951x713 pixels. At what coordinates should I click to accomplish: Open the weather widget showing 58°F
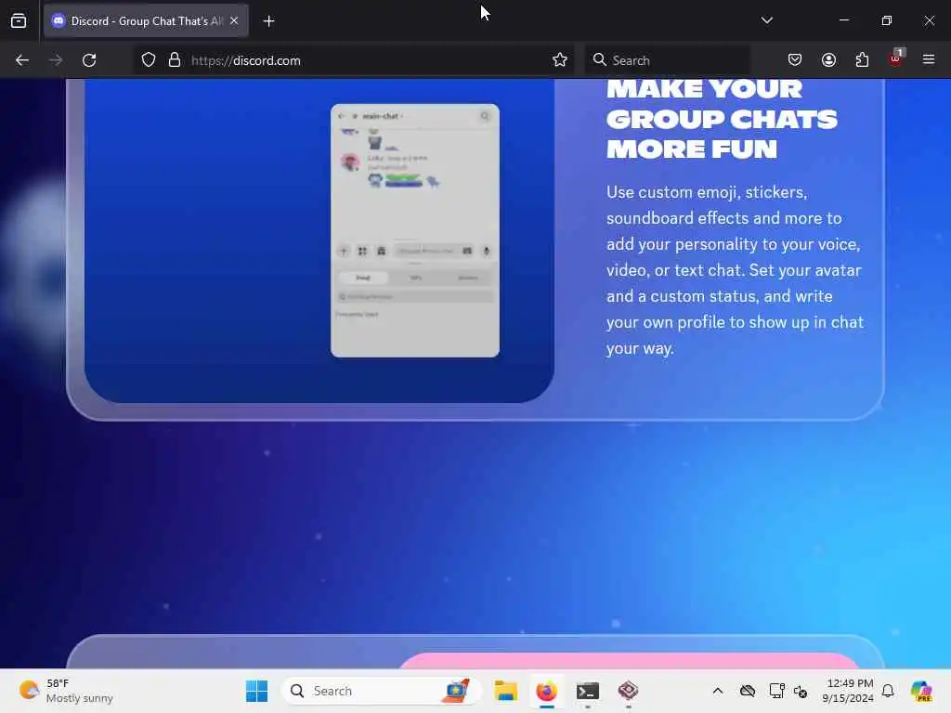point(66,691)
